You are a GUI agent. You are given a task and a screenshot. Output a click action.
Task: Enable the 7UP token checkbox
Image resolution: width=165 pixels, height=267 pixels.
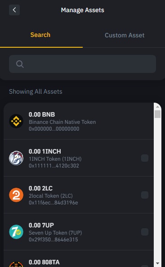[x=145, y=232]
